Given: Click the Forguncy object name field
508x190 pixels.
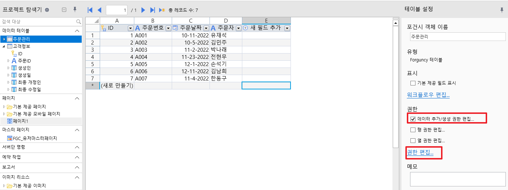Looking at the screenshot, I should (458, 37).
